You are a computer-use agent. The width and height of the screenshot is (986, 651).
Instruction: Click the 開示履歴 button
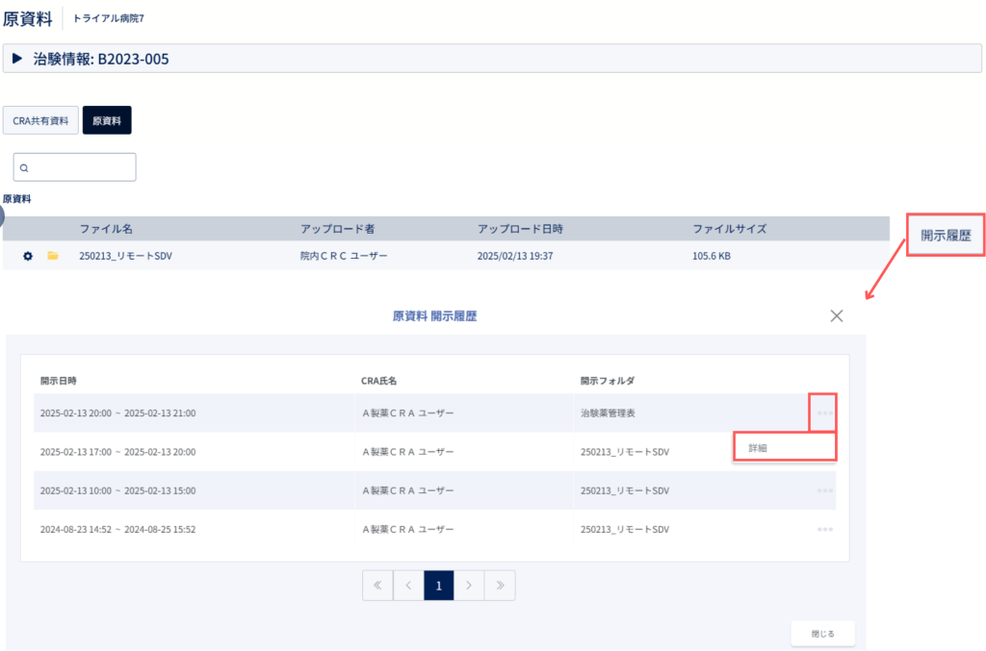pyautogui.click(x=946, y=236)
